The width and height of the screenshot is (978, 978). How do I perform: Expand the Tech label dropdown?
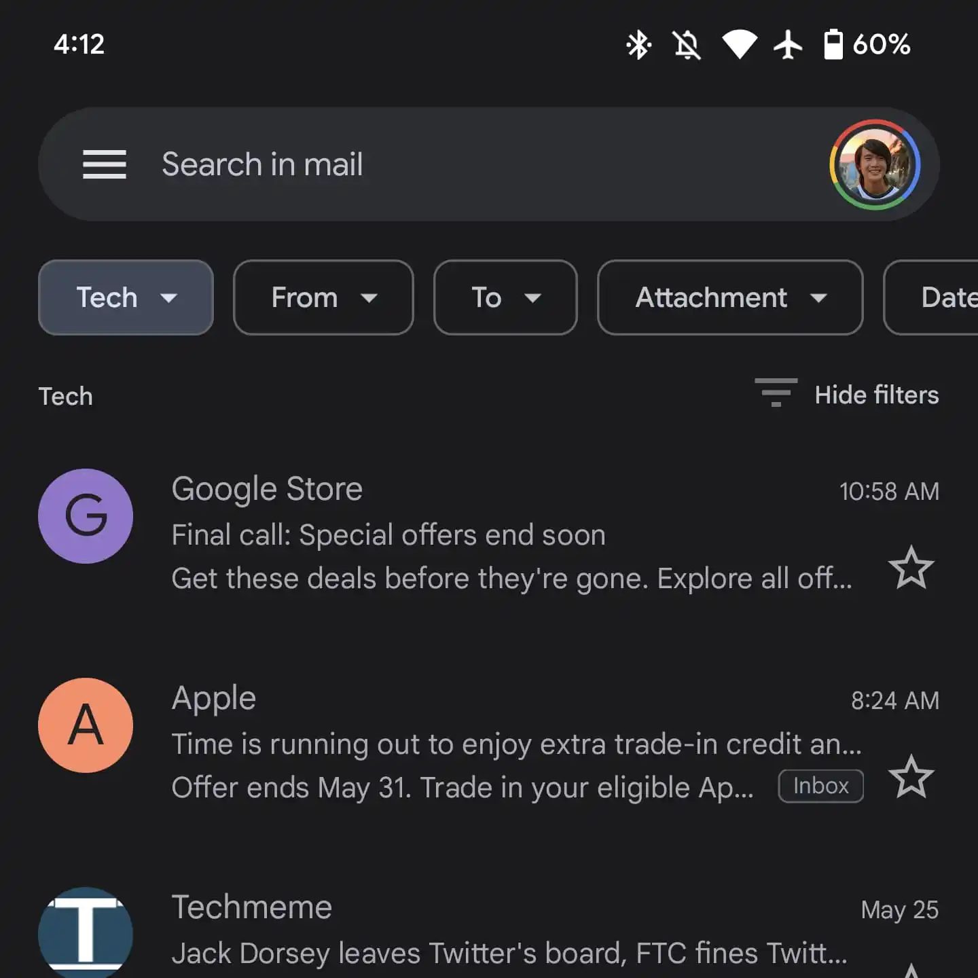coord(126,297)
